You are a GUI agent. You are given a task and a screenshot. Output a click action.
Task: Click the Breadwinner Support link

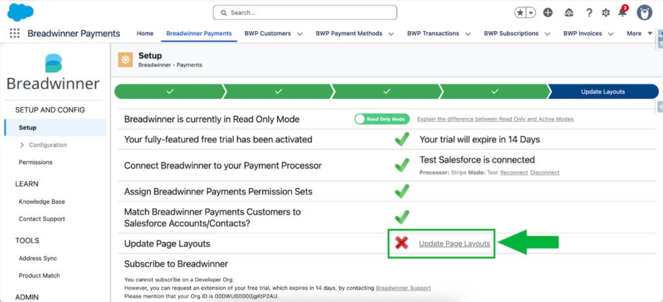[x=403, y=288]
